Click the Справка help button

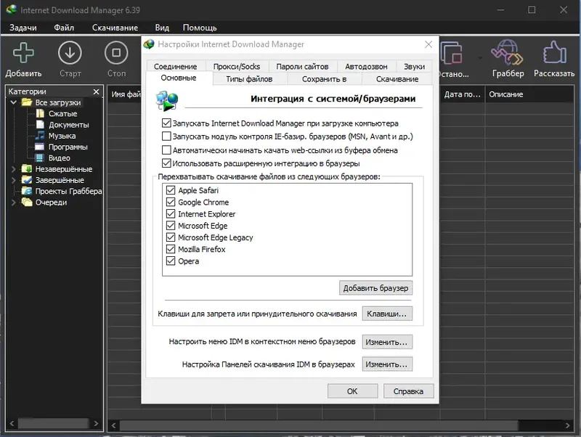click(408, 391)
